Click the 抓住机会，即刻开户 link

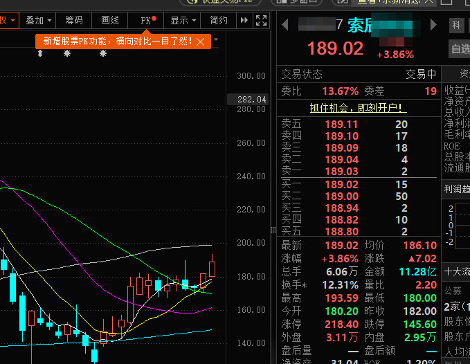(358, 108)
